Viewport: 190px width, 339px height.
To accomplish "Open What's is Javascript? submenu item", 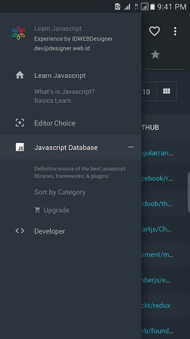I will [x=65, y=92].
